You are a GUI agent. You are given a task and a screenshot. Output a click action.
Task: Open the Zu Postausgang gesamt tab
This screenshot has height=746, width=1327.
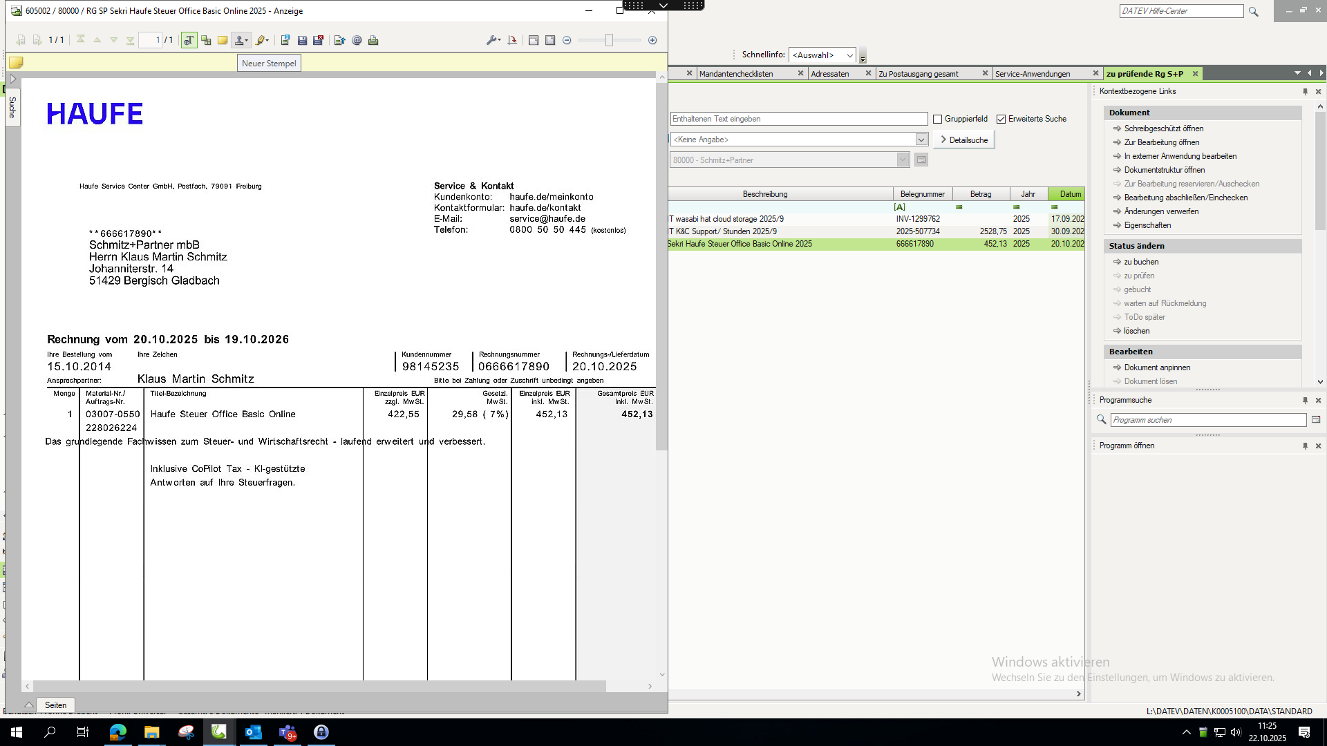tap(919, 74)
